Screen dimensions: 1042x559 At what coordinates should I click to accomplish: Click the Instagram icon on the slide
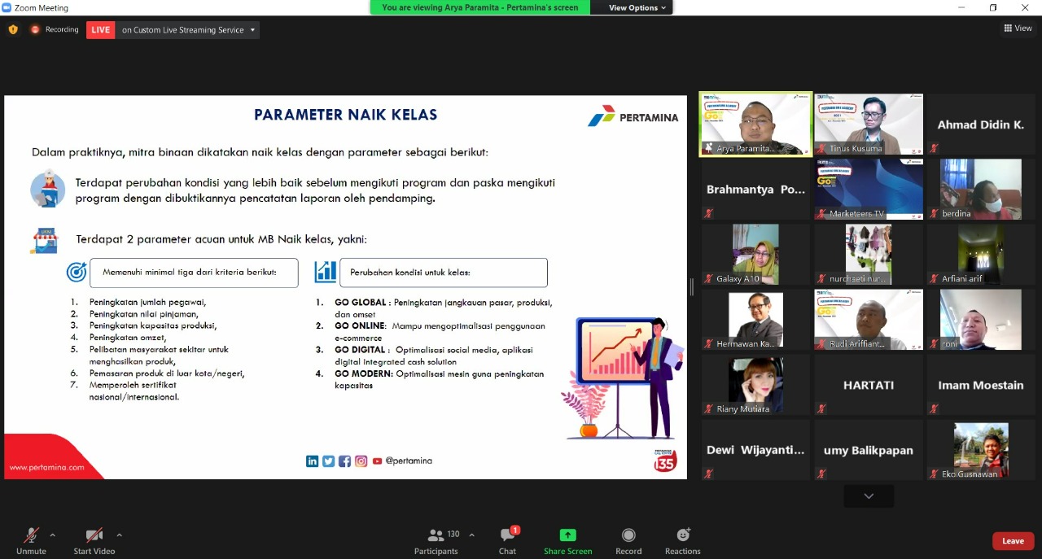coord(361,461)
